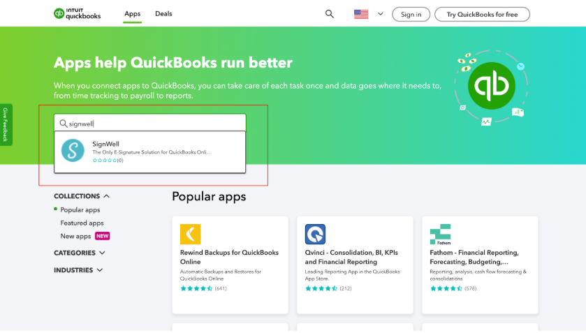This screenshot has width=586, height=333.
Task: Click the US flag country icon
Action: [x=361, y=14]
